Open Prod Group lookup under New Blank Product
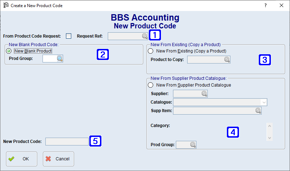Viewport: 290px width, 171px height. coord(60,59)
